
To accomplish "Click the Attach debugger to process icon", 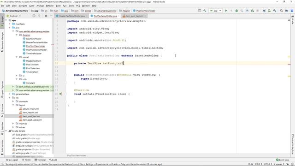I will [253, 11].
